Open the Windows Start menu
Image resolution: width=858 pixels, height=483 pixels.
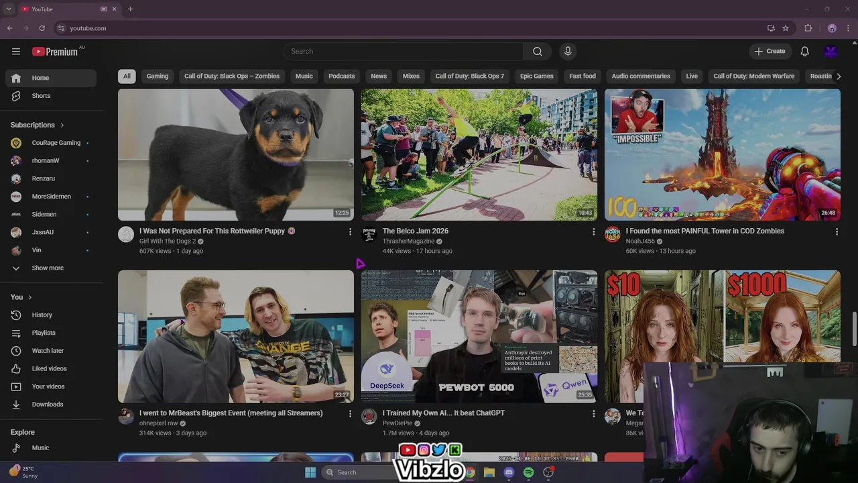(310, 472)
